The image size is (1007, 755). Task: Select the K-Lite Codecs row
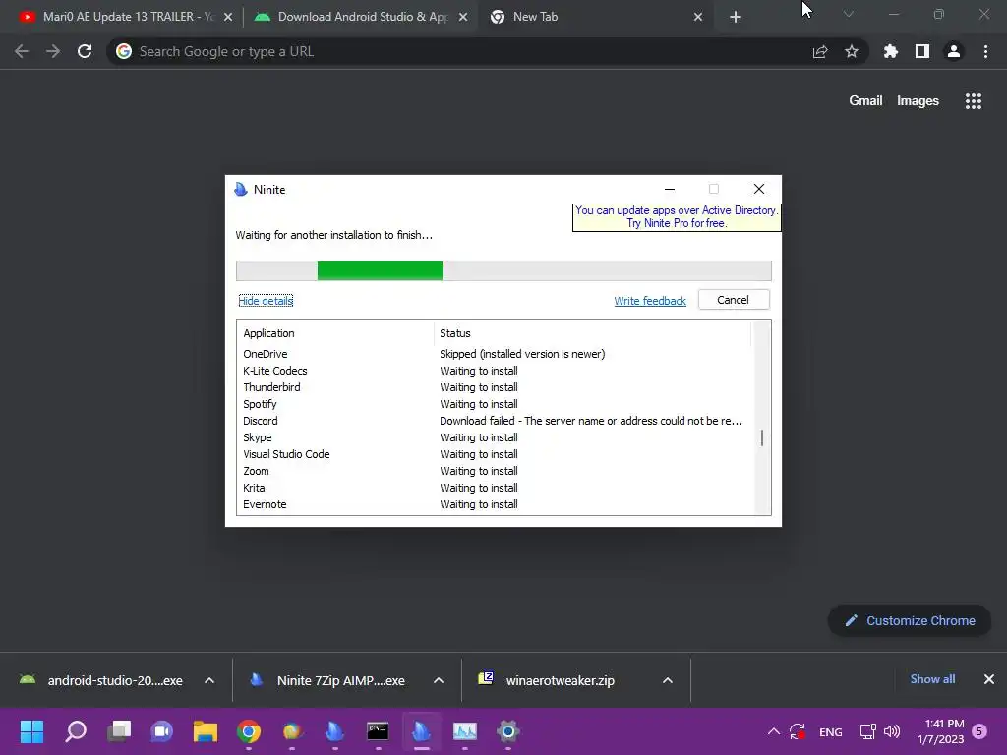495,371
